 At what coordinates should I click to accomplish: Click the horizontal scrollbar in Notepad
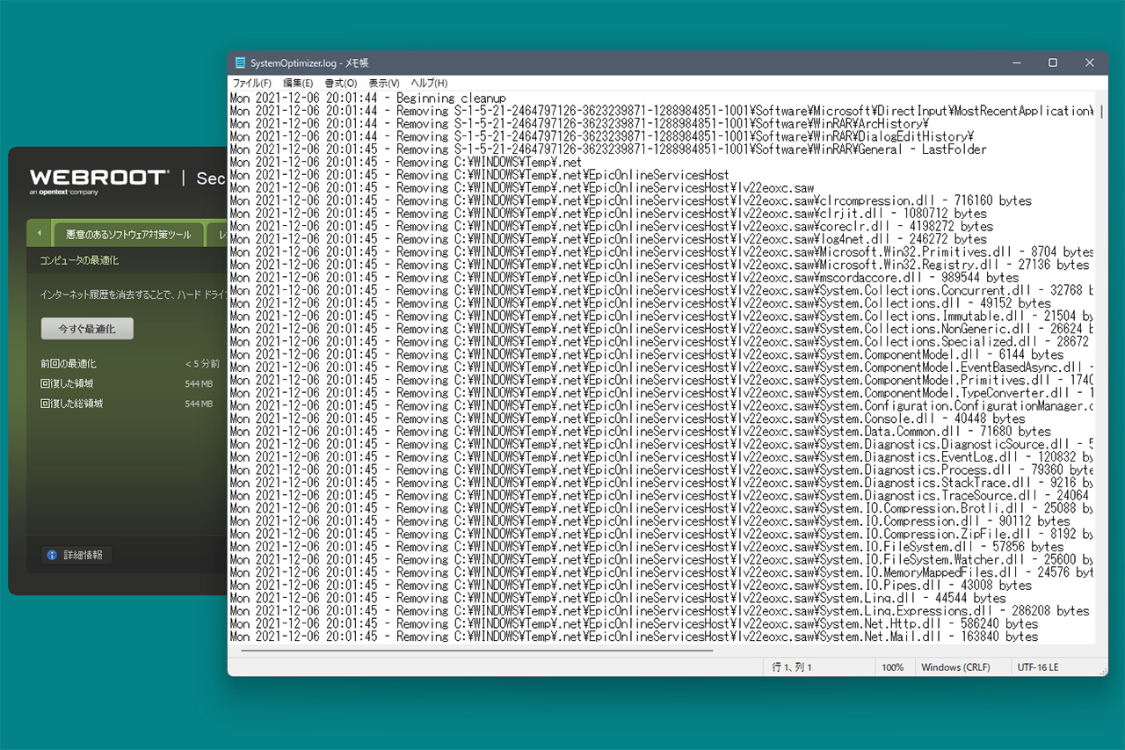pos(476,651)
